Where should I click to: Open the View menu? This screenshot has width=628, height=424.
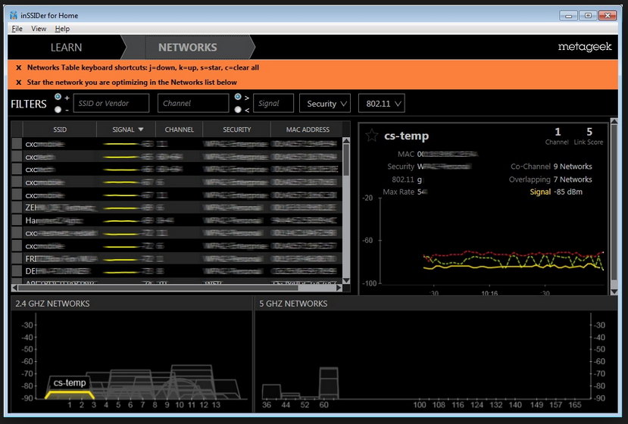39,29
